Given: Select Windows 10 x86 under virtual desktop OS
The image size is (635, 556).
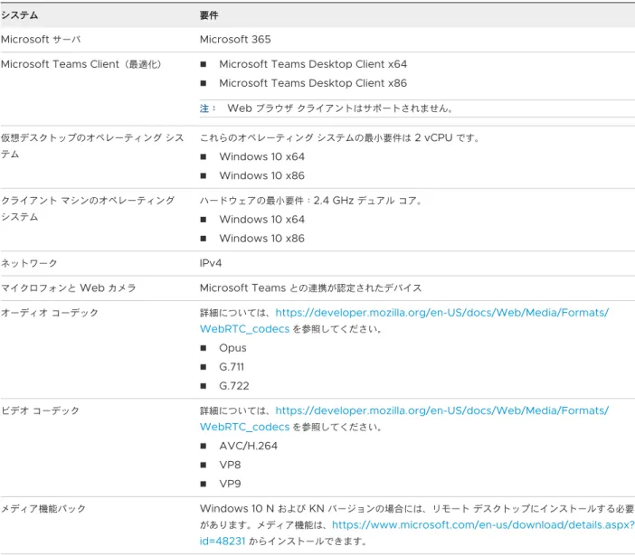Looking at the screenshot, I should pyautogui.click(x=262, y=175).
